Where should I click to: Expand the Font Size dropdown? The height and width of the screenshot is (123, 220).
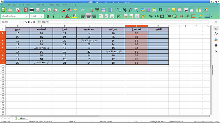click(x=41, y=16)
